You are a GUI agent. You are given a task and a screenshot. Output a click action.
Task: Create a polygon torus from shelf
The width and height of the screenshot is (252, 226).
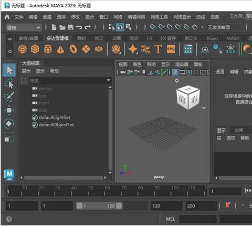[x=73, y=49]
